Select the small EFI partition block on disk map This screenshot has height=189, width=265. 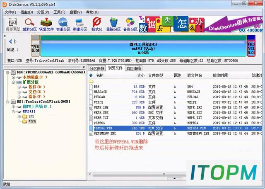click(x=251, y=46)
